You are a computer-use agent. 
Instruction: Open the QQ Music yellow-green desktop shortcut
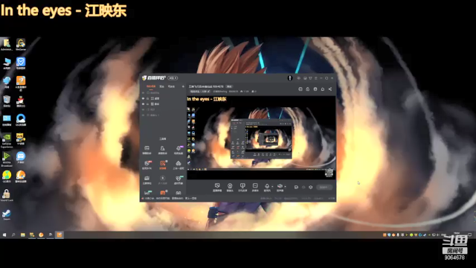[x=7, y=176]
